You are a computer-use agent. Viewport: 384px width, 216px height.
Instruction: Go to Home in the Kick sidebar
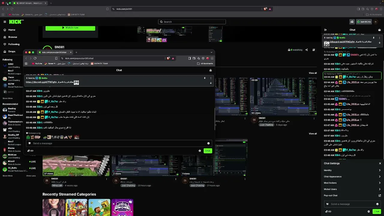click(12, 30)
